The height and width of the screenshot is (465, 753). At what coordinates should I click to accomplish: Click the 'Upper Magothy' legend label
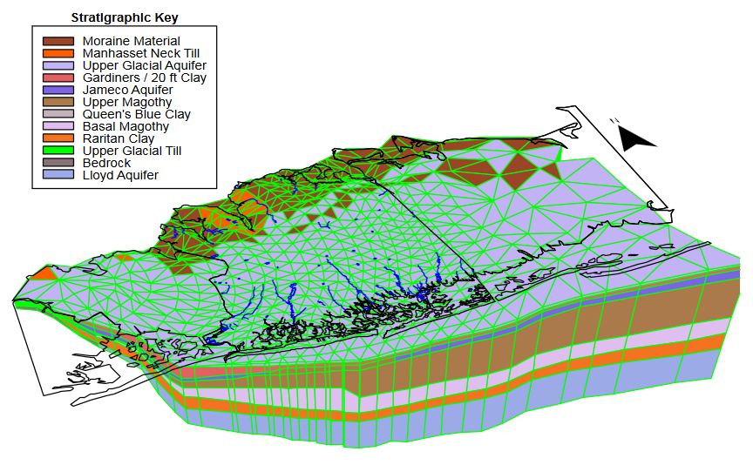126,102
